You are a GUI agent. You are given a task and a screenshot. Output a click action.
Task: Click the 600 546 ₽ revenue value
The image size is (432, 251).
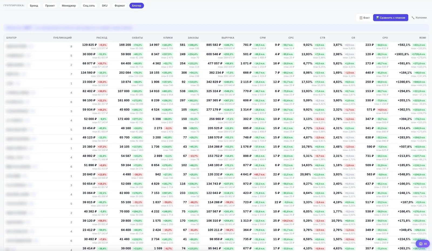[214, 54]
